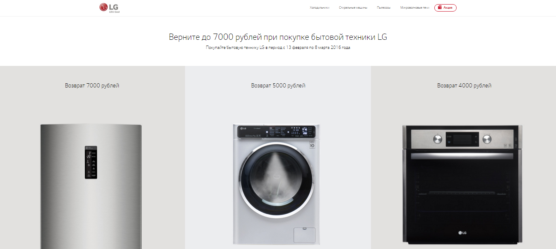Viewport: 556px width, 249px height.
Task: Select the Микроволновые печи menu item
Action: (415, 8)
